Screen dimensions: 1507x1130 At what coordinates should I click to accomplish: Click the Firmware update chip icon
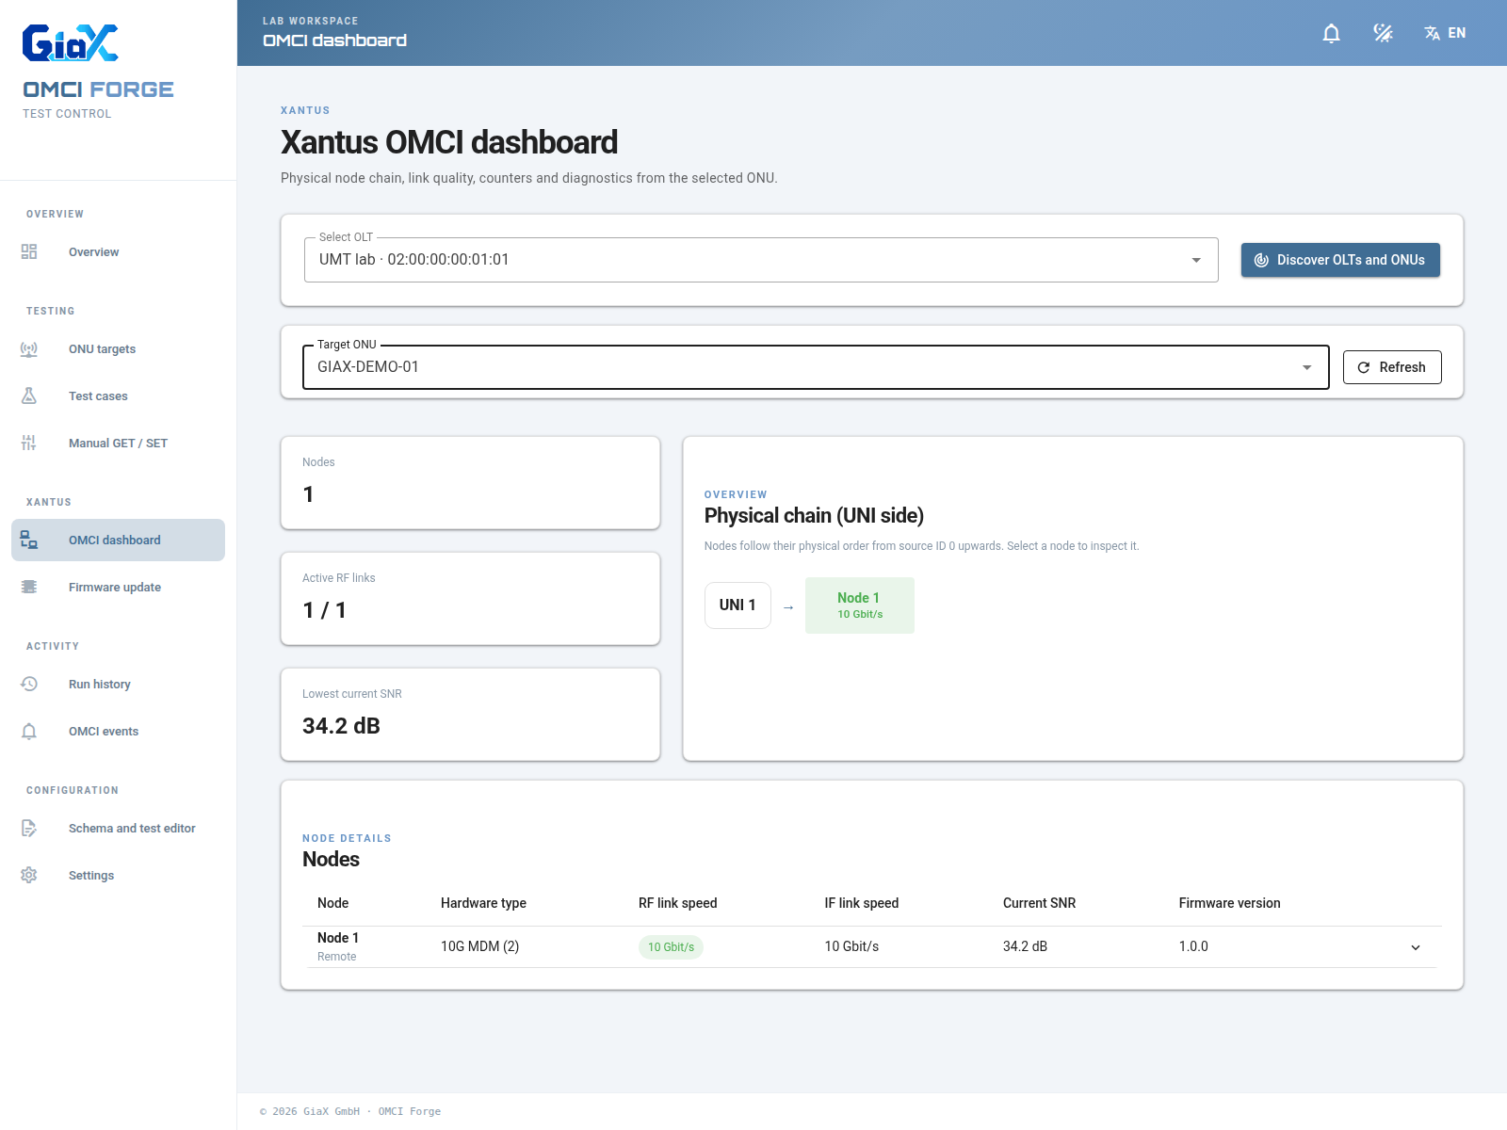pyautogui.click(x=29, y=588)
